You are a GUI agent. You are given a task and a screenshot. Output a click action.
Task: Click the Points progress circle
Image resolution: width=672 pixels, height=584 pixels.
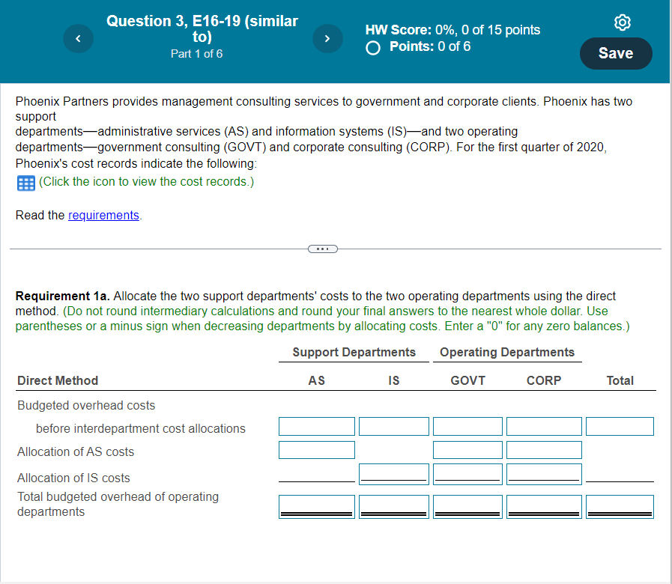[372, 47]
